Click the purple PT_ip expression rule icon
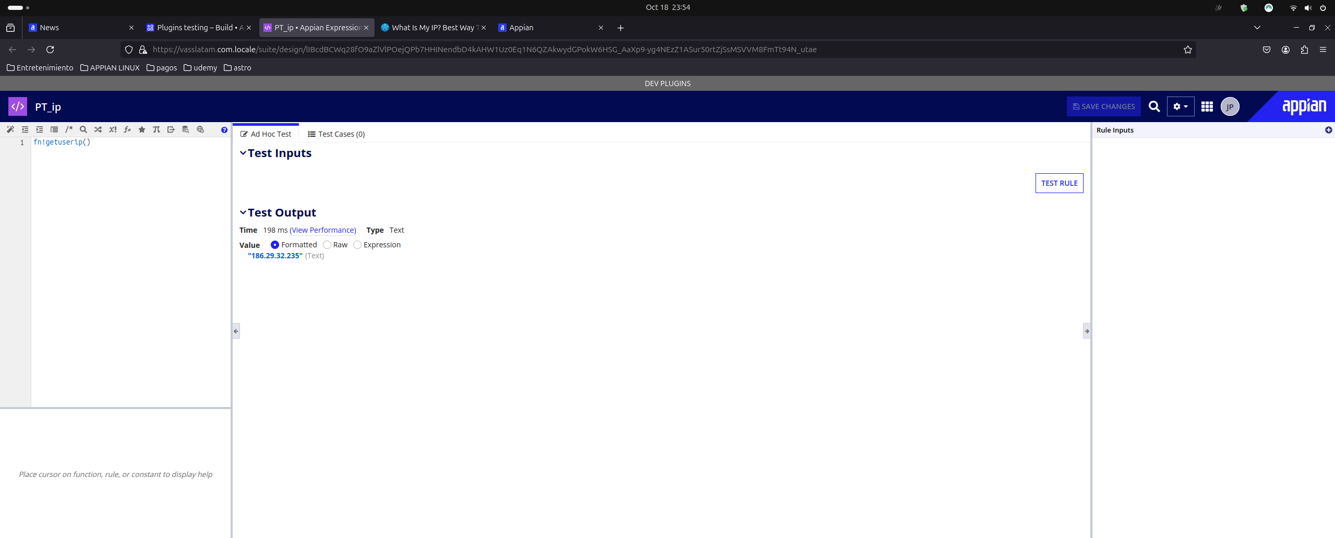Viewport: 1335px width, 538px height. [18, 106]
